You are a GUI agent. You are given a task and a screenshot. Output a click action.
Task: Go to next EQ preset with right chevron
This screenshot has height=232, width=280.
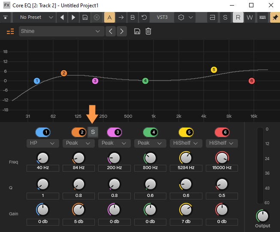click(x=122, y=31)
